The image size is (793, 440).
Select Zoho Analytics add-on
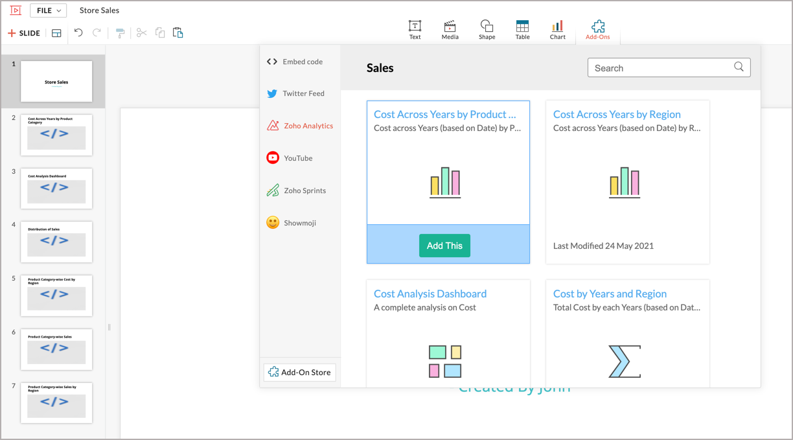point(300,126)
